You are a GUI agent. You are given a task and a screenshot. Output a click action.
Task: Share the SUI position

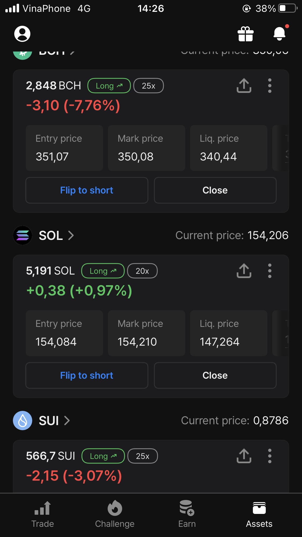tap(244, 456)
